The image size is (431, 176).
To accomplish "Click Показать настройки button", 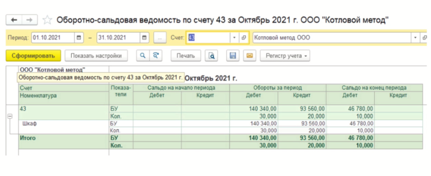I will point(96,55).
